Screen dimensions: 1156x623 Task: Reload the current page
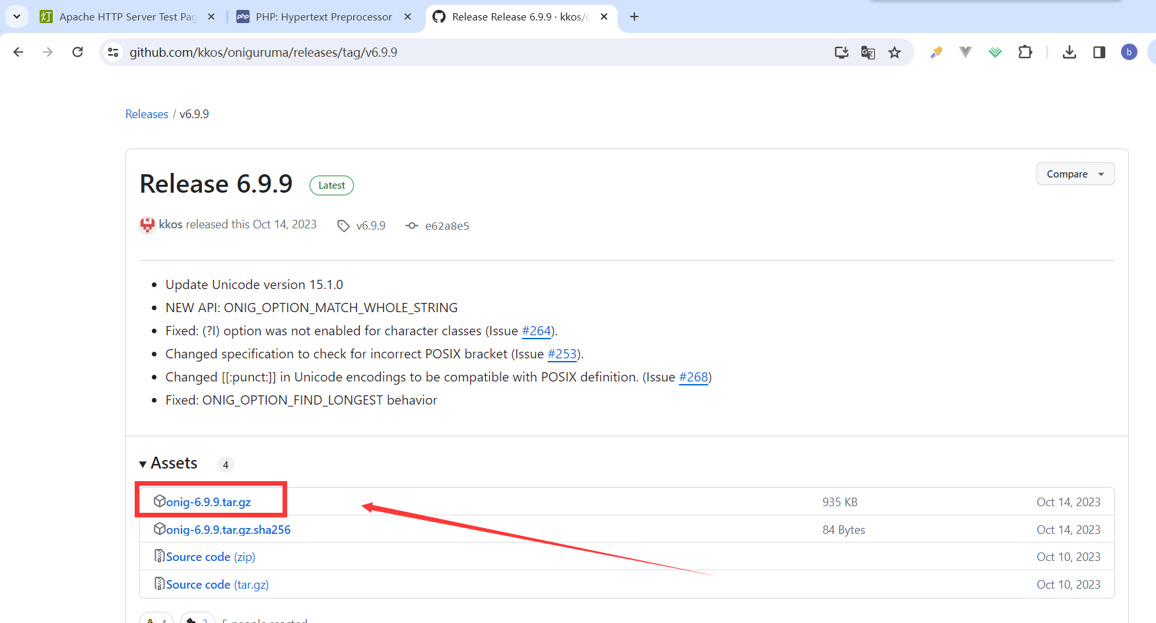coord(77,52)
